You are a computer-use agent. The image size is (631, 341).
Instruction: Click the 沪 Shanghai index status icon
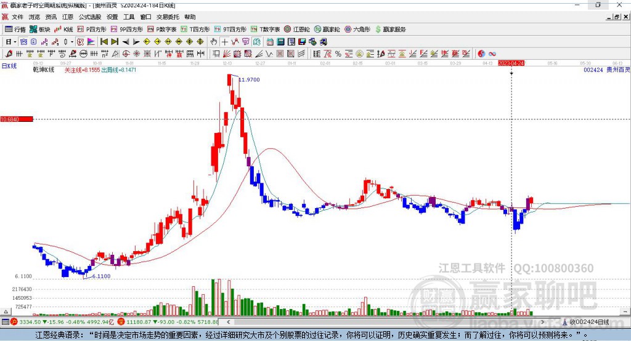tap(14, 322)
